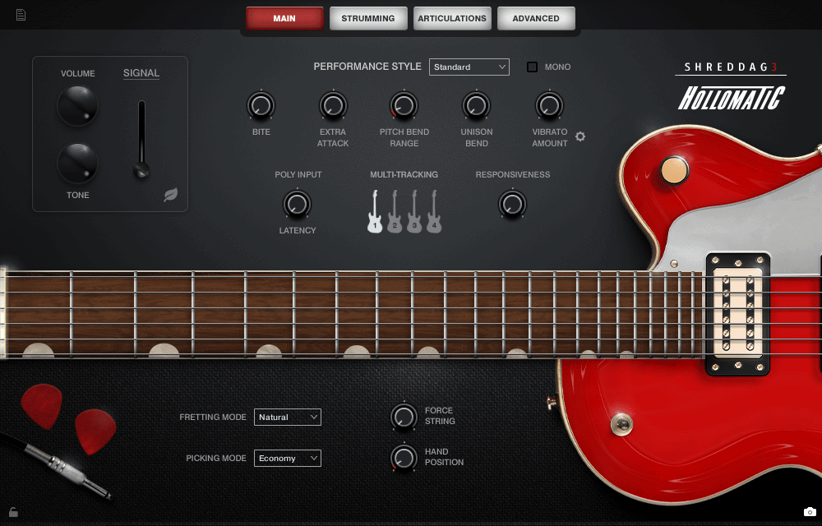Switch to the Strumming tab

[368, 18]
